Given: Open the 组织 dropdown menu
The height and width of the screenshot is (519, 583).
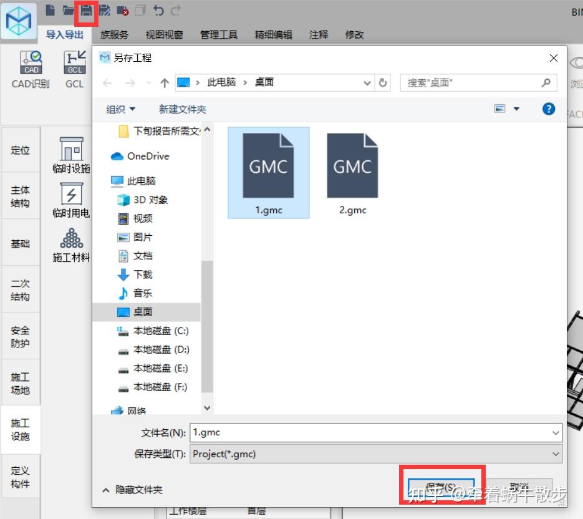Looking at the screenshot, I should click(120, 109).
